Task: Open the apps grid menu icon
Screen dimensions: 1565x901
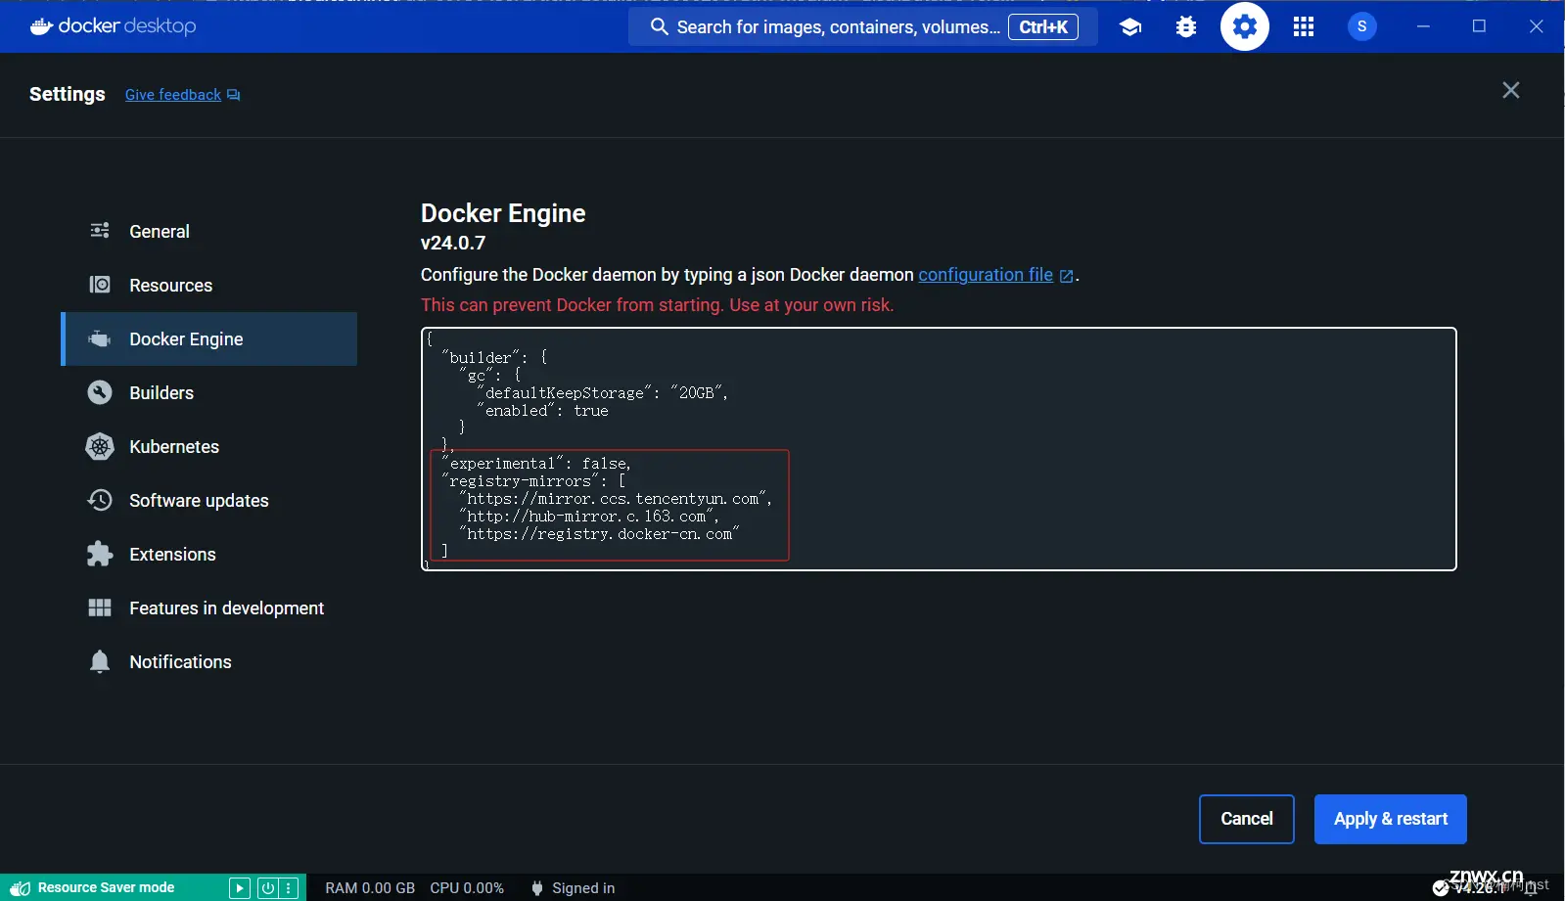Action: point(1304,27)
